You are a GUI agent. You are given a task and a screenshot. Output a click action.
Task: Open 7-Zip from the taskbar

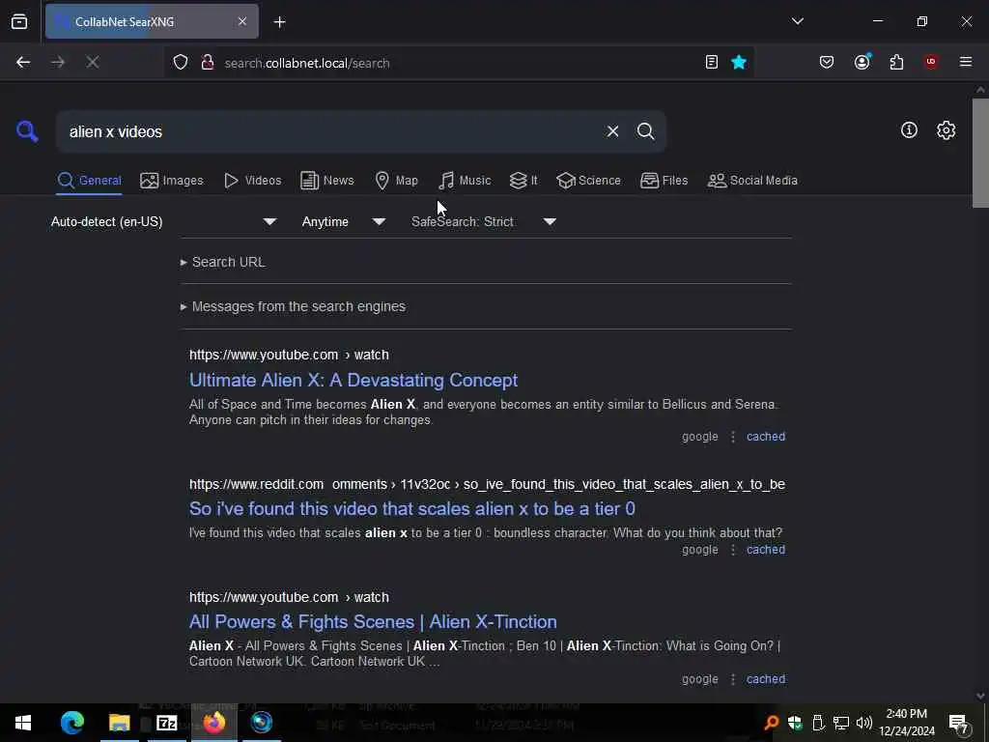pos(166,723)
